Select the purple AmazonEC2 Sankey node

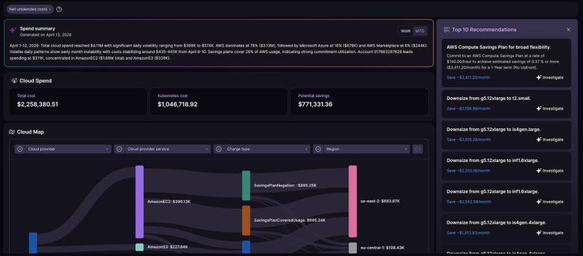(x=139, y=202)
